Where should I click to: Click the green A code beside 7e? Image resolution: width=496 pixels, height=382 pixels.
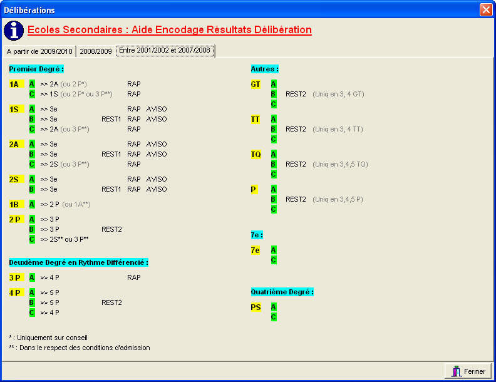(x=274, y=250)
